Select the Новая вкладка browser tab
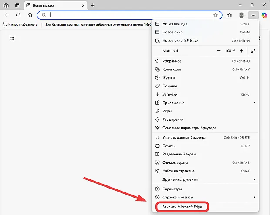This screenshot has height=215, width=270. [55, 6]
